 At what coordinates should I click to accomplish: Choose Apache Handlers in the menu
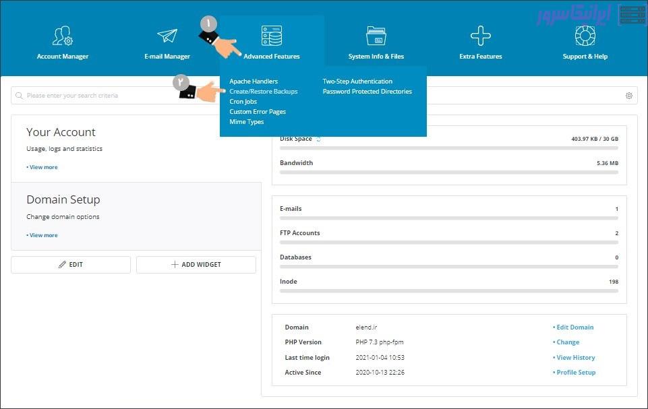click(x=254, y=82)
